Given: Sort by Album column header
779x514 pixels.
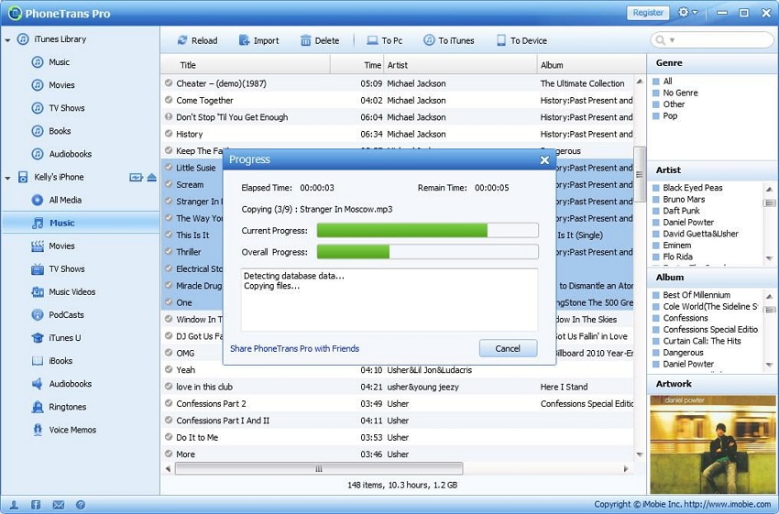Looking at the screenshot, I should (x=591, y=65).
